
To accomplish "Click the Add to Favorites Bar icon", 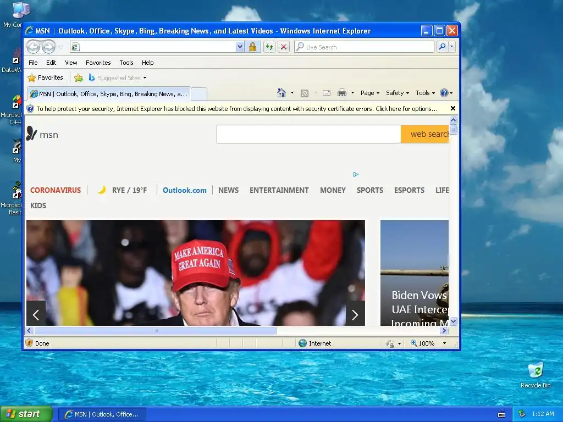I will [x=79, y=78].
